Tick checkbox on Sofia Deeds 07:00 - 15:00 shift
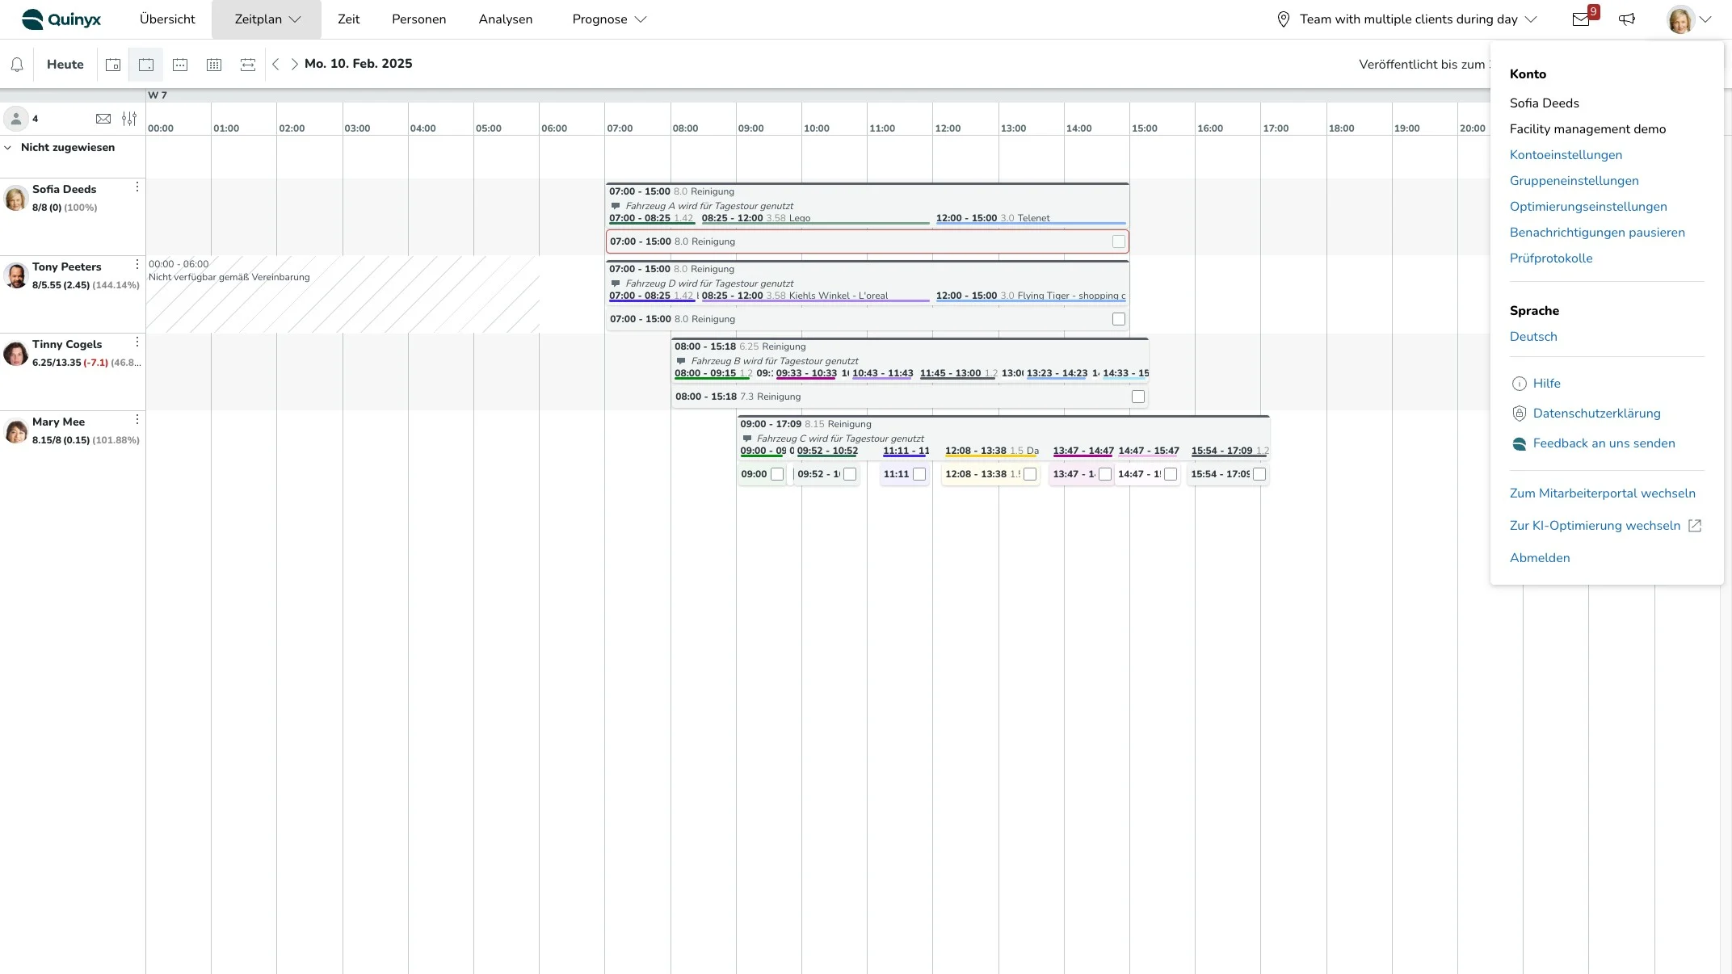This screenshot has width=1732, height=974. [1119, 241]
